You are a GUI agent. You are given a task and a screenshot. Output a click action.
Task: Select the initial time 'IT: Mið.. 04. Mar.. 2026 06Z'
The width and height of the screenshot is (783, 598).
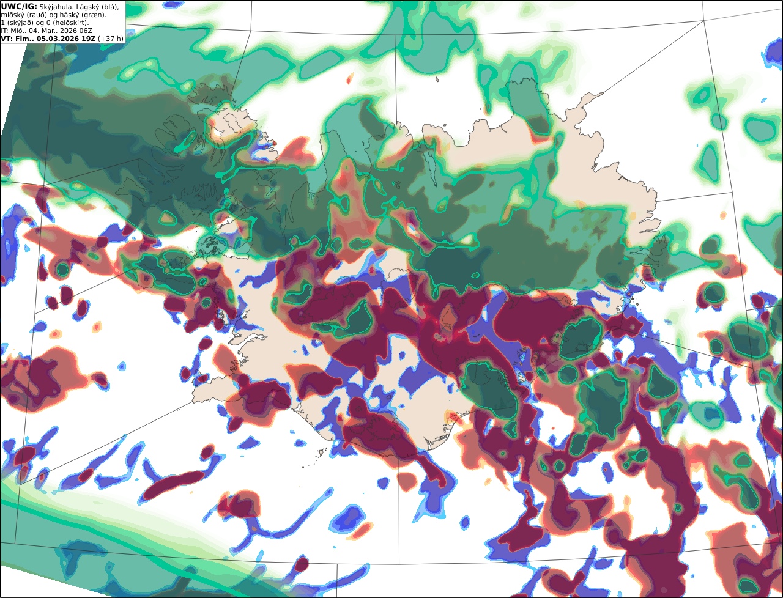coord(46,30)
